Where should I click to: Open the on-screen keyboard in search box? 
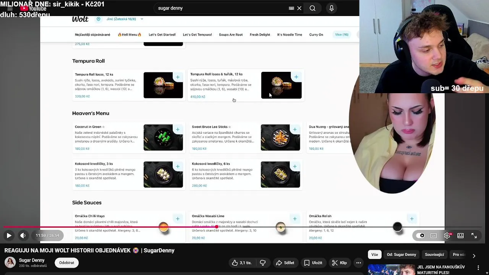[x=291, y=8]
